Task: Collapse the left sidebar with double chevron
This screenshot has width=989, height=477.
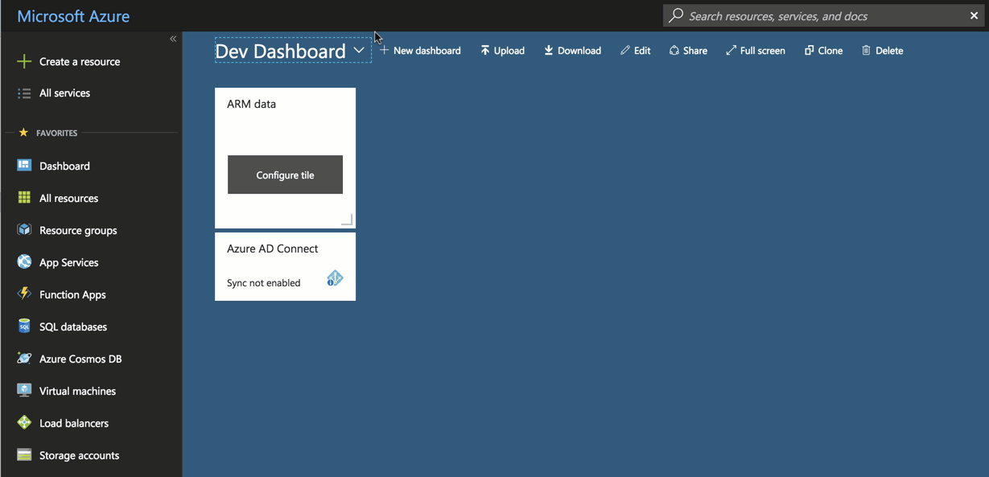Action: 173,39
